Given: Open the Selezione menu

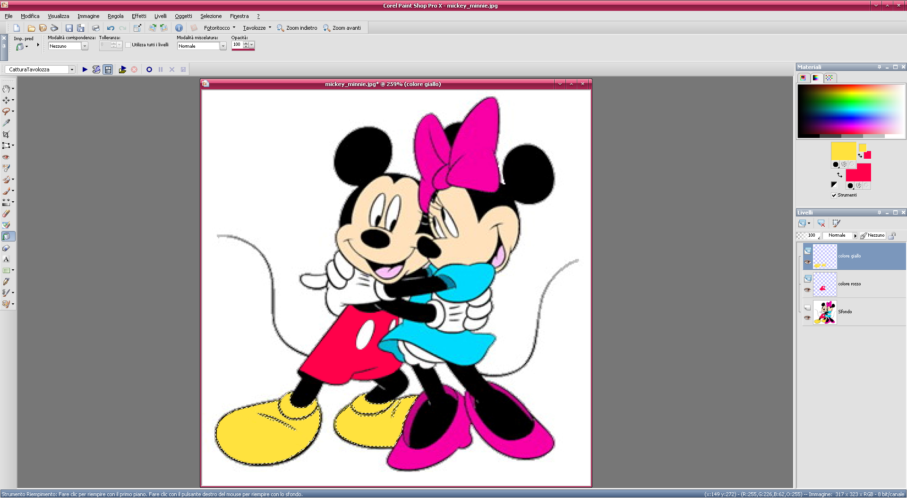Looking at the screenshot, I should click(x=211, y=16).
